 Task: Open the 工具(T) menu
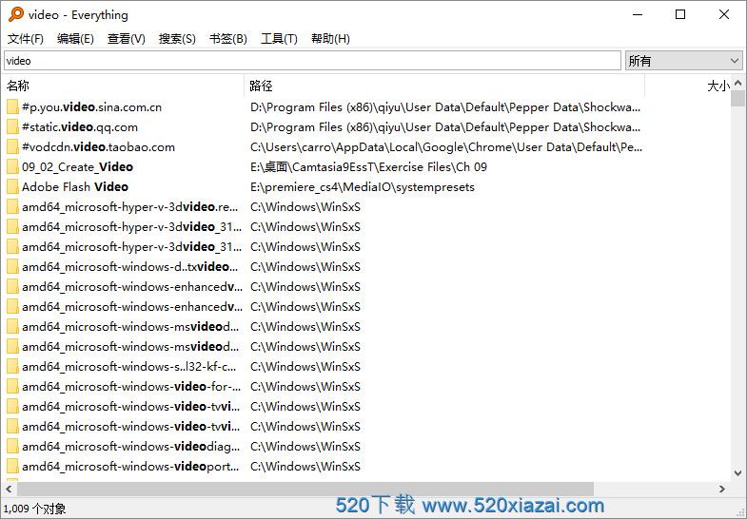[279, 39]
